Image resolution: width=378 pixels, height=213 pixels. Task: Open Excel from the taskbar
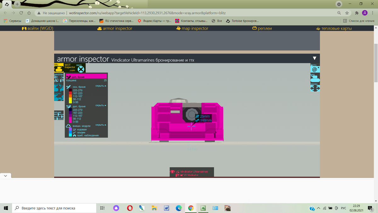(x=203, y=208)
